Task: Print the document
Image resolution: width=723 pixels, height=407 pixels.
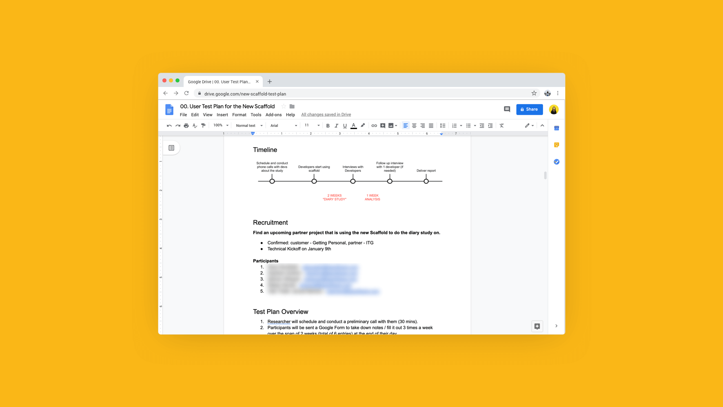Action: tap(186, 126)
